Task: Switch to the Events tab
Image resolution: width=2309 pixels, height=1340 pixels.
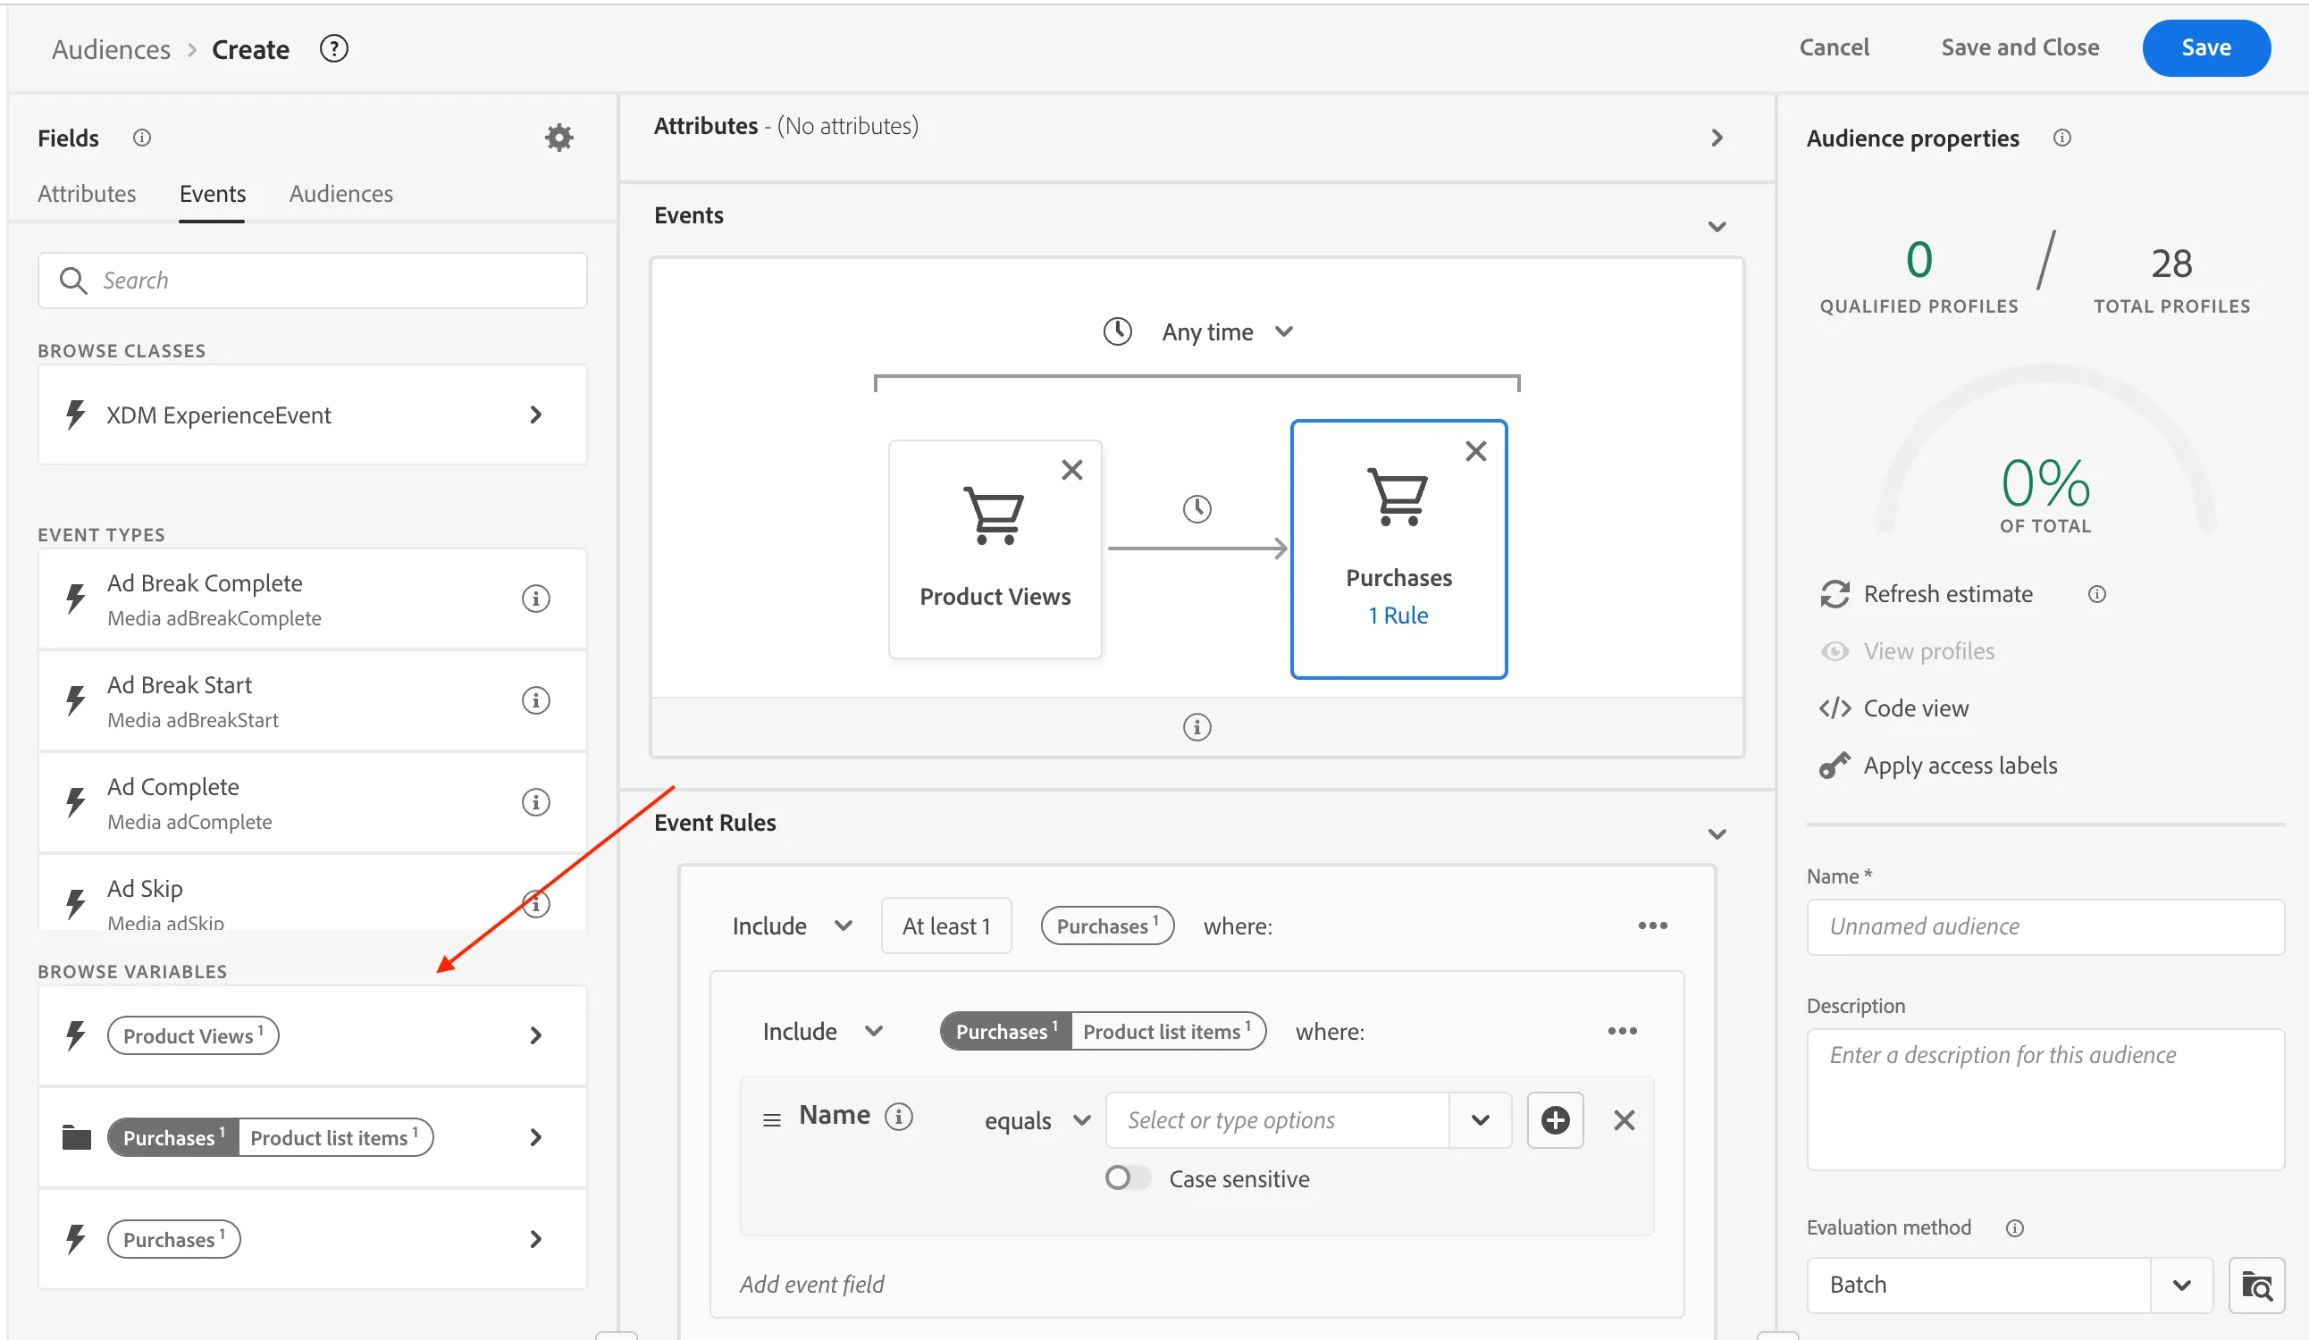Action: tap(213, 194)
